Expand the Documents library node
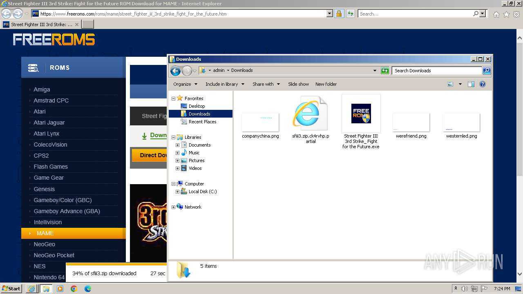 tap(177, 145)
